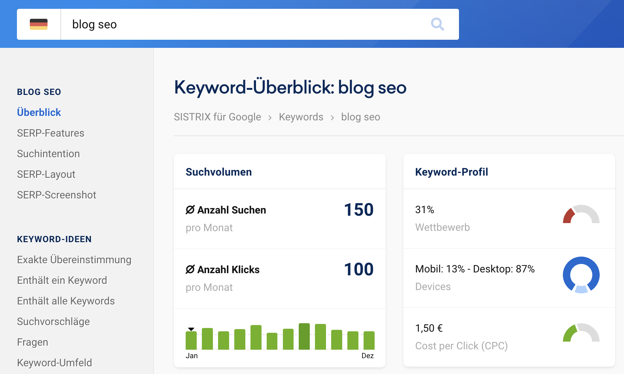Click the 'KEYWORD-IDEEN' sidebar section header
The image size is (624, 374).
pos(54,239)
